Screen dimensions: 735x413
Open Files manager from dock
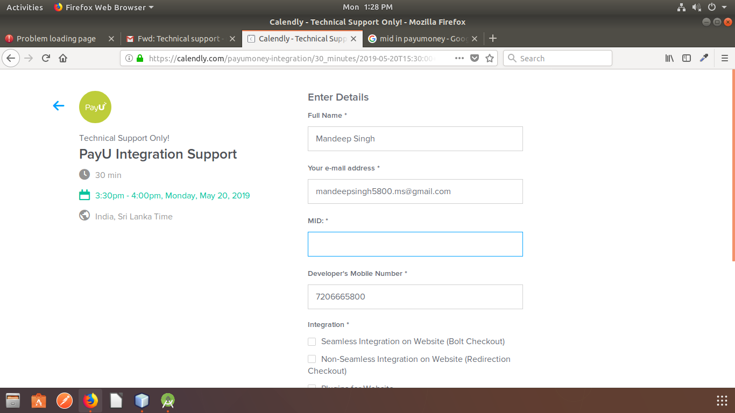13,401
